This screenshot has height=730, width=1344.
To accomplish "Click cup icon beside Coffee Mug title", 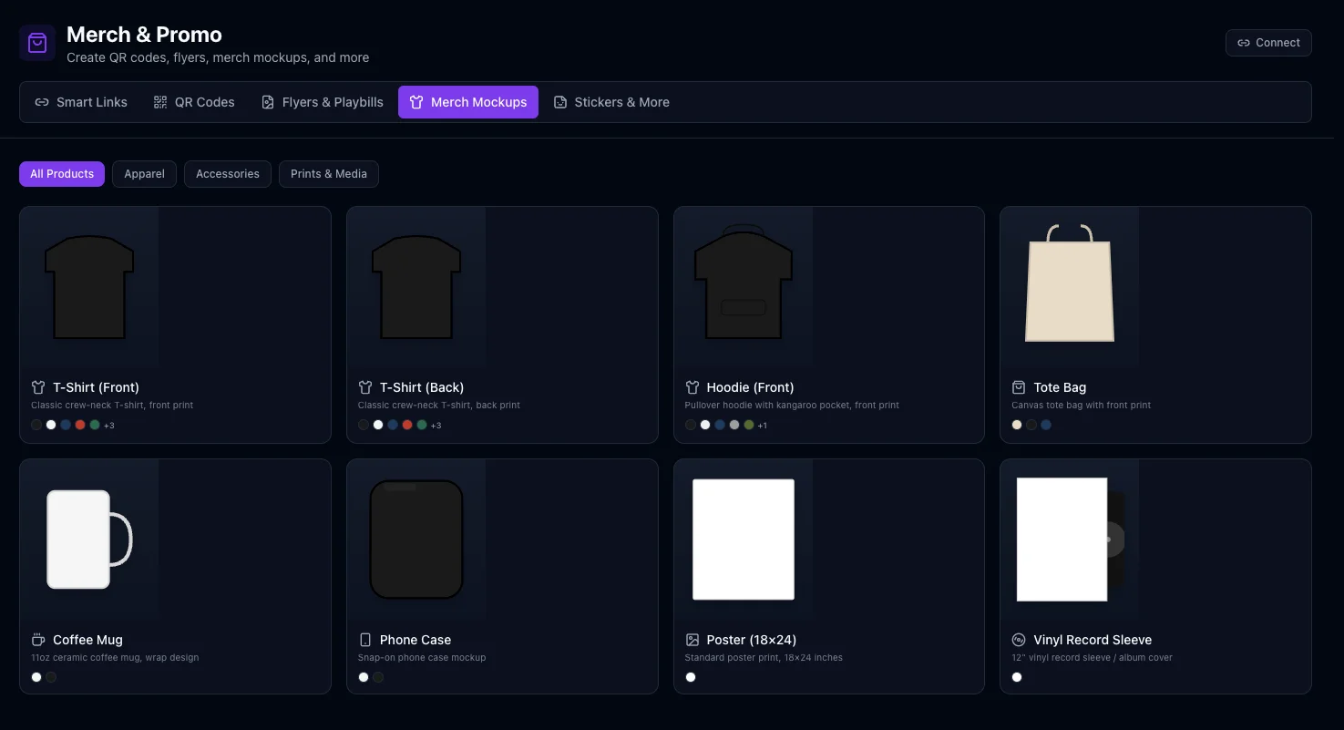I will (38, 640).
